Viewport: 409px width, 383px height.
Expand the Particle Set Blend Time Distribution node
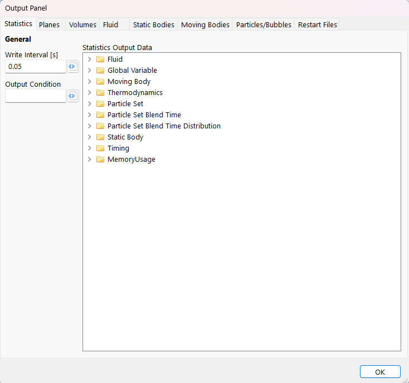(x=89, y=126)
